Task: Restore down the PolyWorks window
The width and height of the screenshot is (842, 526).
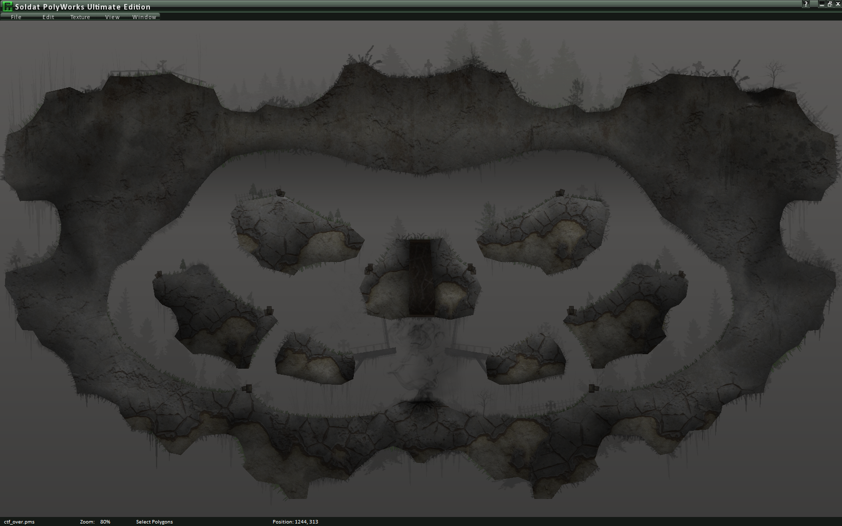Action: pos(829,4)
